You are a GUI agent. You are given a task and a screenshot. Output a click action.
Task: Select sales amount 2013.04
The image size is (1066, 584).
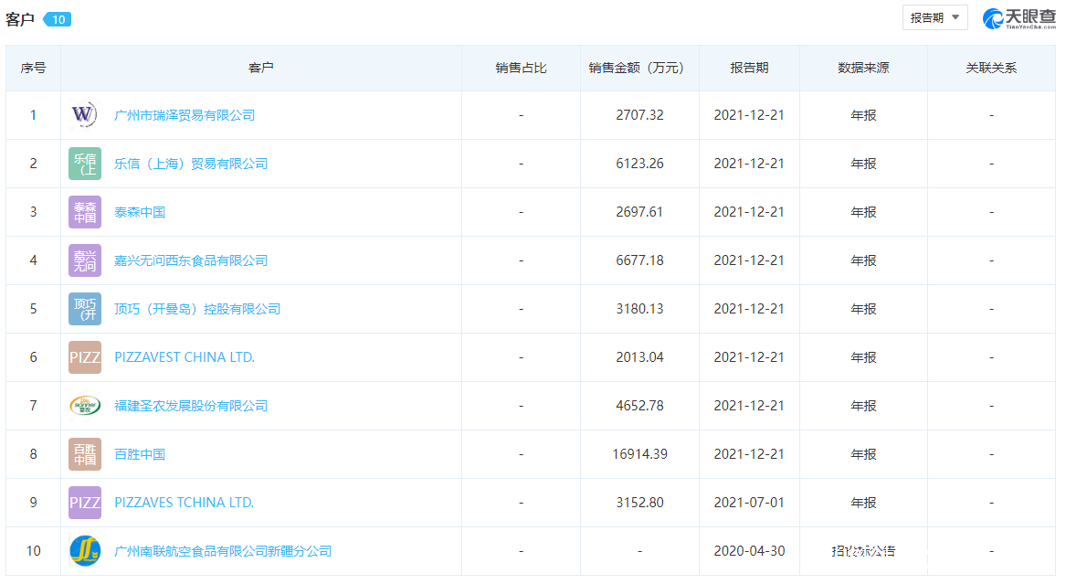pos(639,357)
